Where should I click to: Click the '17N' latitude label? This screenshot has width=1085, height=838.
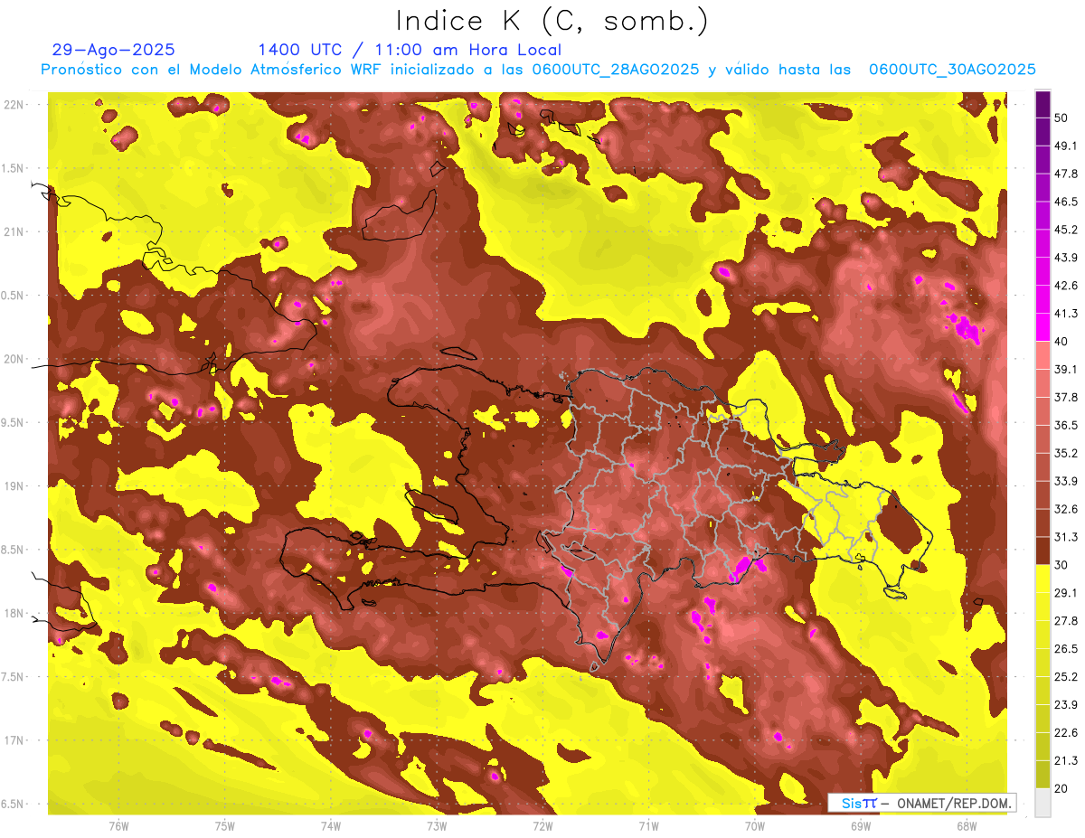tap(14, 740)
